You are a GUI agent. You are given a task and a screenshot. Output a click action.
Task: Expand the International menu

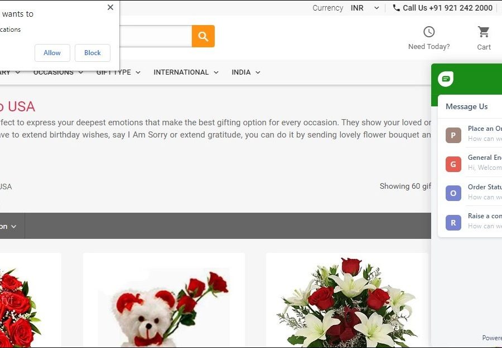(x=186, y=72)
